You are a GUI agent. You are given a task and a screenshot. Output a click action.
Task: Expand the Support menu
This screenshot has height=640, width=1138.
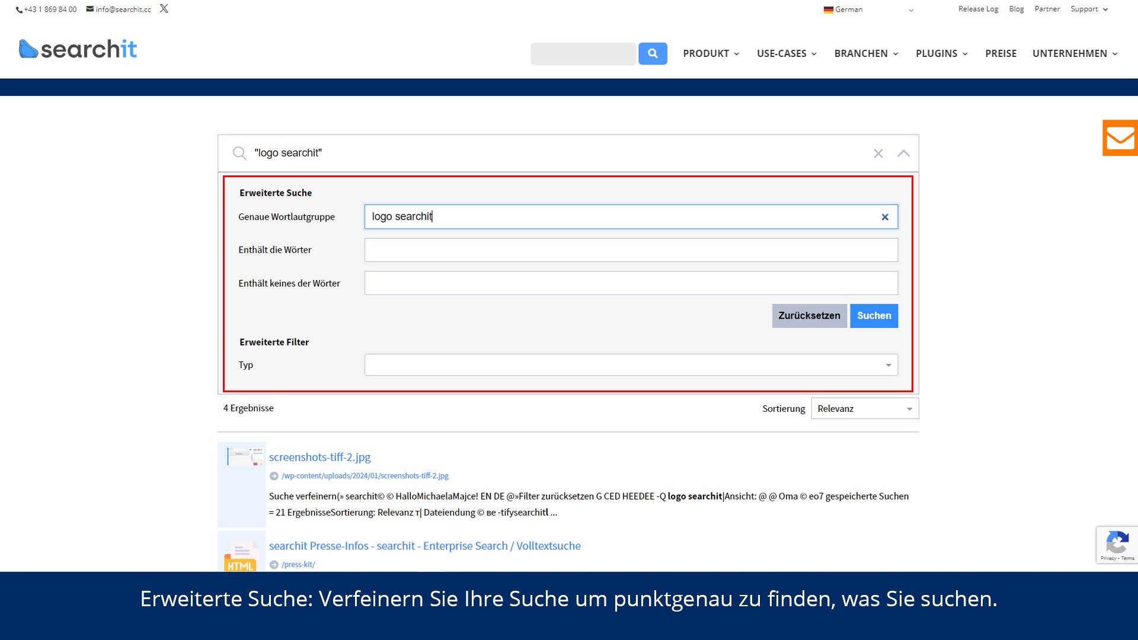(1089, 9)
